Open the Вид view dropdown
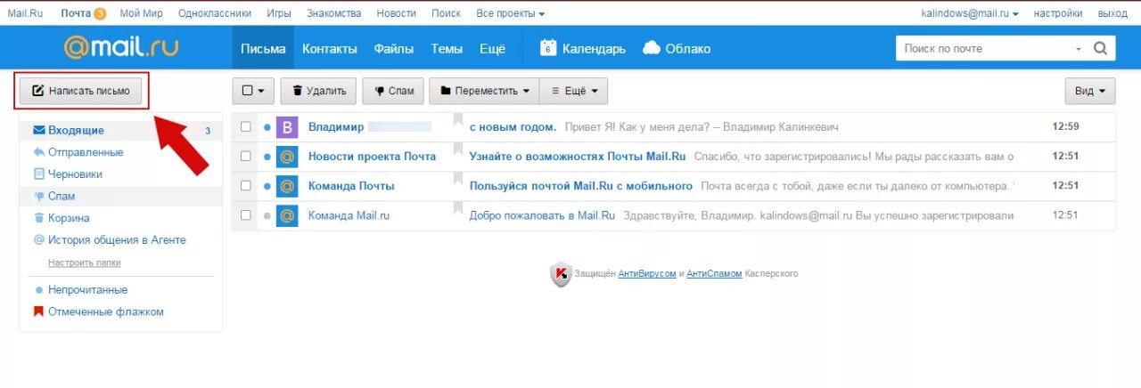 point(1089,91)
